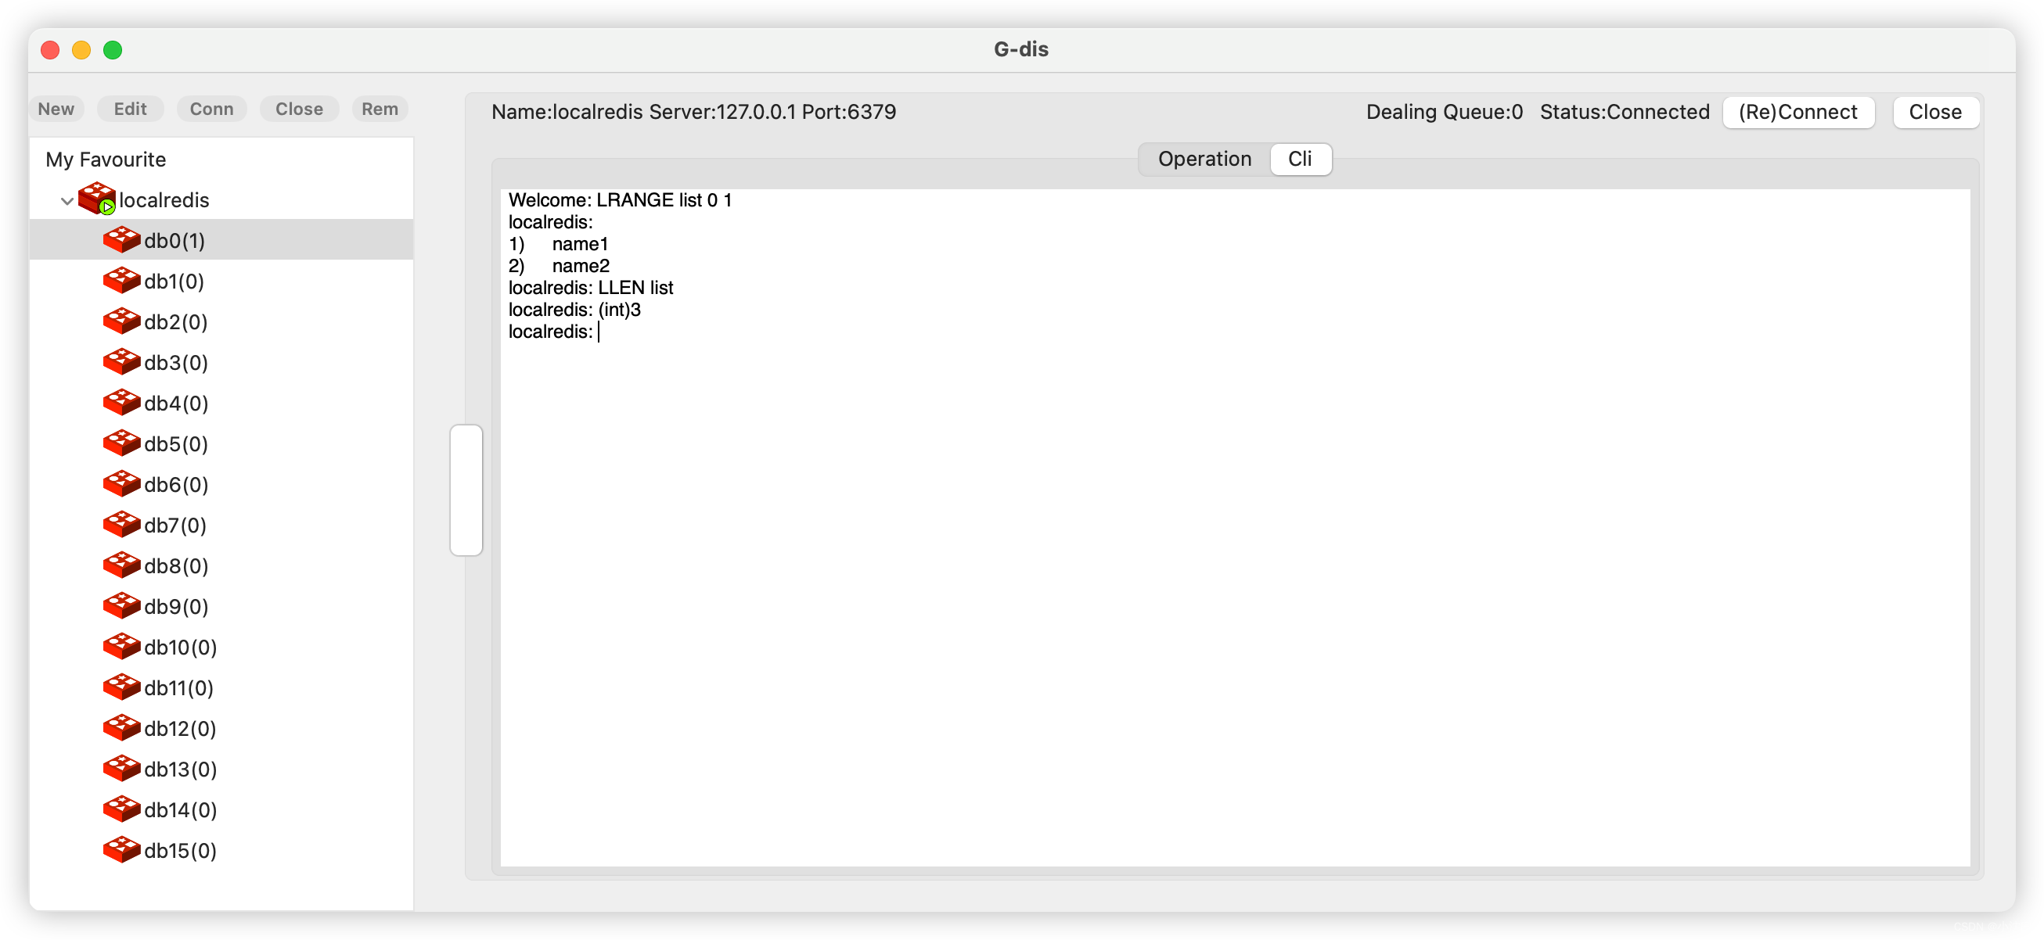Click the db15(0) database icon

120,850
